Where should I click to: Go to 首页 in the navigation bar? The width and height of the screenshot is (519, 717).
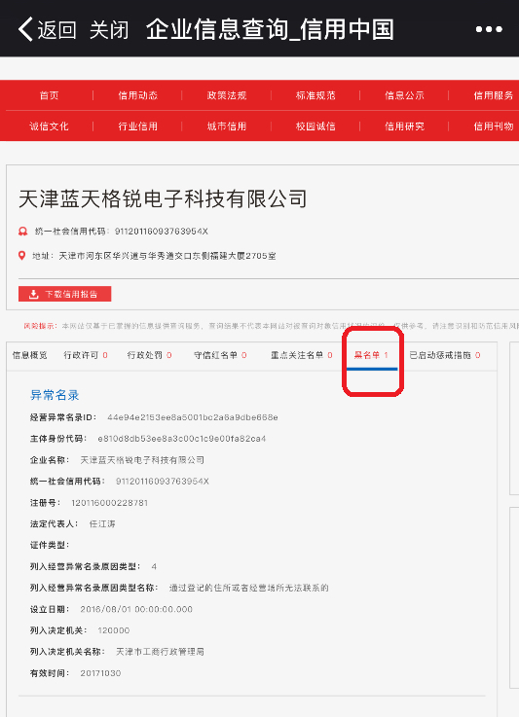(49, 95)
